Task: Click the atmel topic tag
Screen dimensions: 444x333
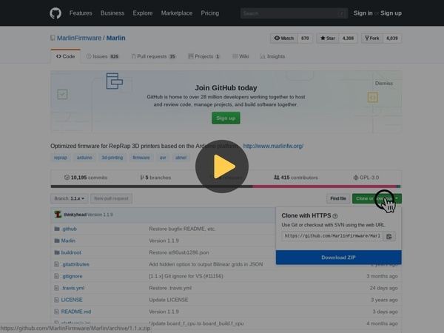Action: pyautogui.click(x=181, y=158)
